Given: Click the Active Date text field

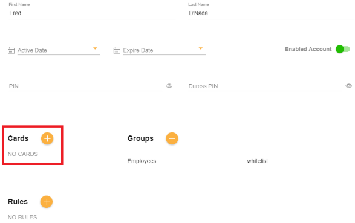Looking at the screenshot, I should [x=59, y=50].
